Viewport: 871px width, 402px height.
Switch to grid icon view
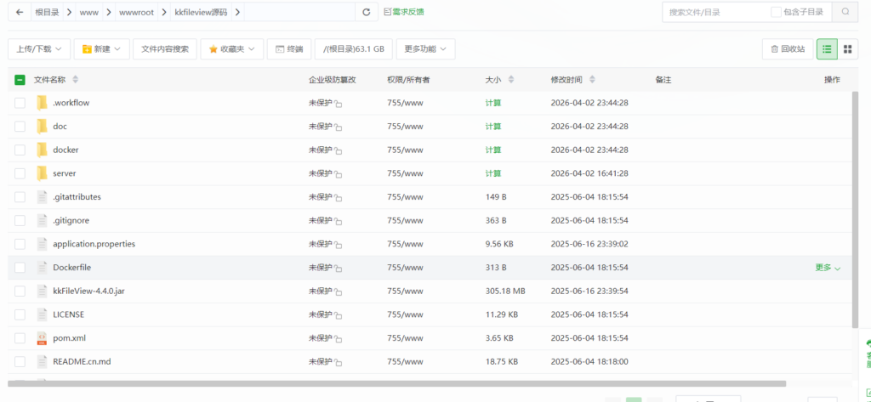pyautogui.click(x=847, y=48)
